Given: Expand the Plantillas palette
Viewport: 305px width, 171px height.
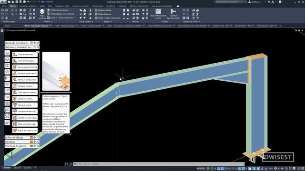Looking at the screenshot, I should [x=22, y=142].
